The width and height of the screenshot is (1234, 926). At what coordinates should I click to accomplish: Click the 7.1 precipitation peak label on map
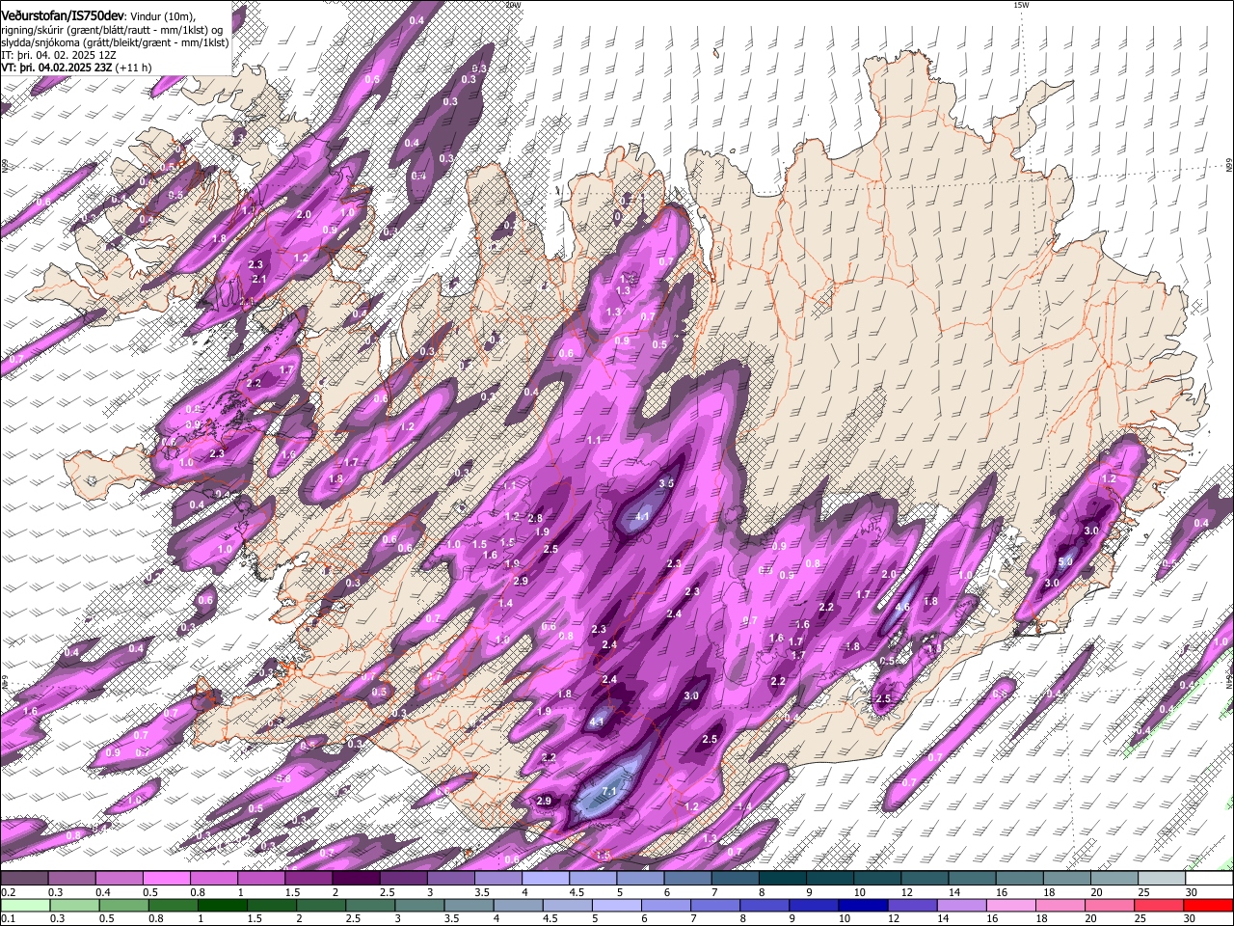click(608, 792)
